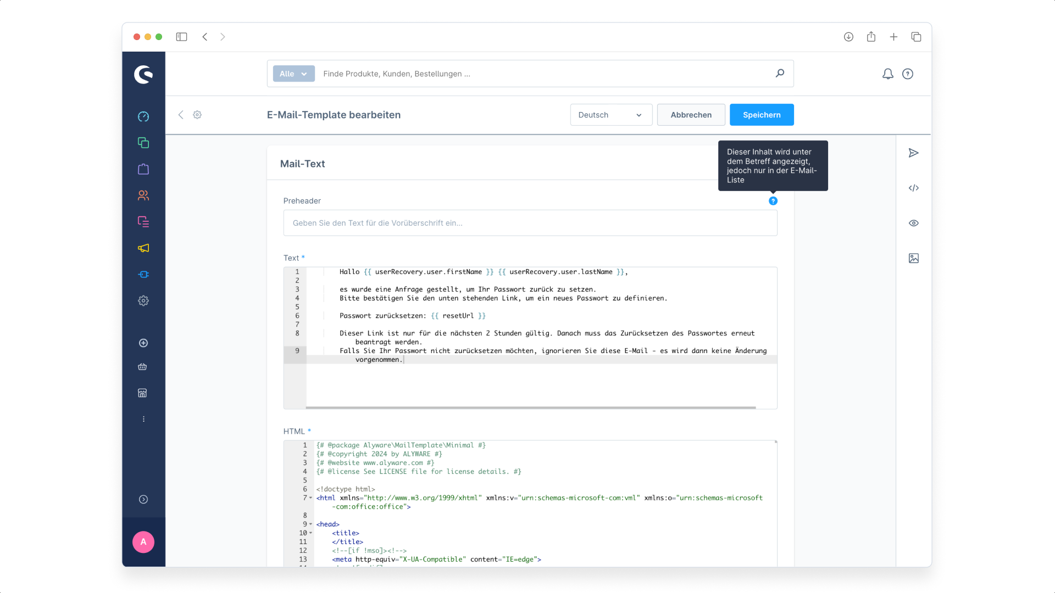Click the 'E-Mail-Template bearbeiten' page title
Image resolution: width=1055 pixels, height=593 pixels.
click(334, 115)
